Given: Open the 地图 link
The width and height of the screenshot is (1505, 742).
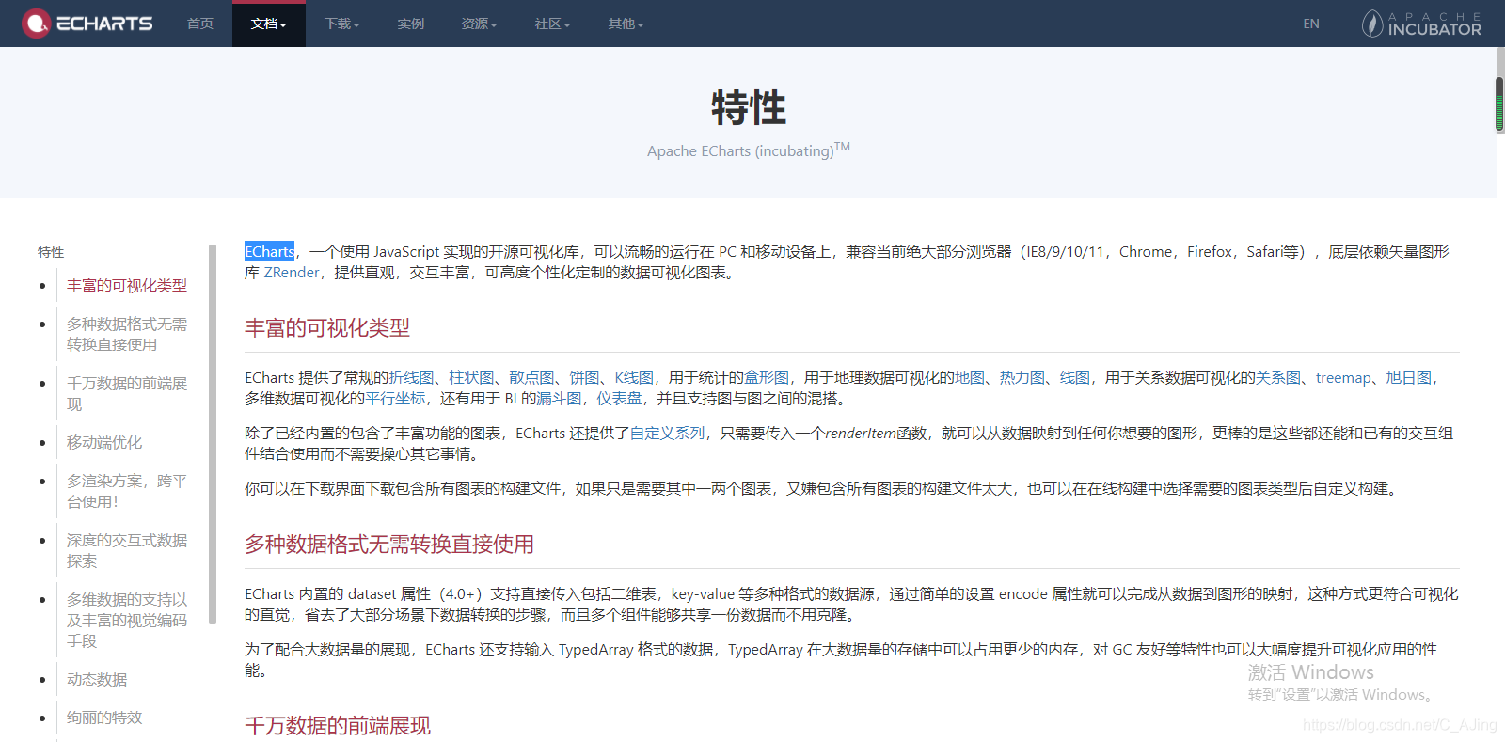Looking at the screenshot, I should (x=970, y=378).
